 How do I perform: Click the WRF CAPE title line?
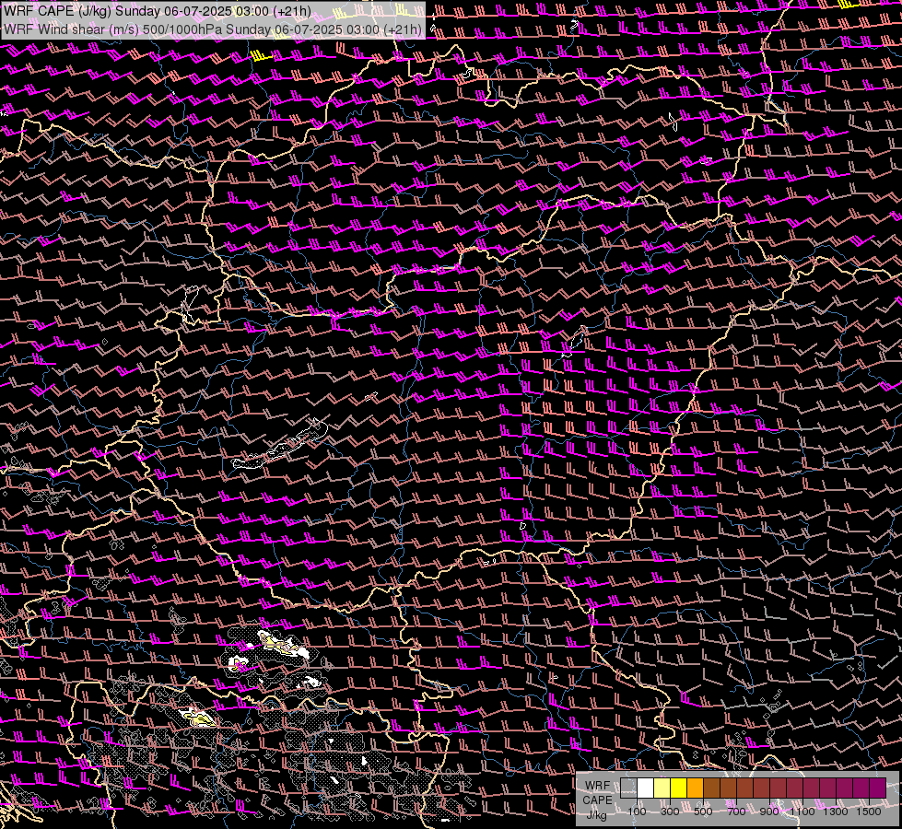pos(157,11)
